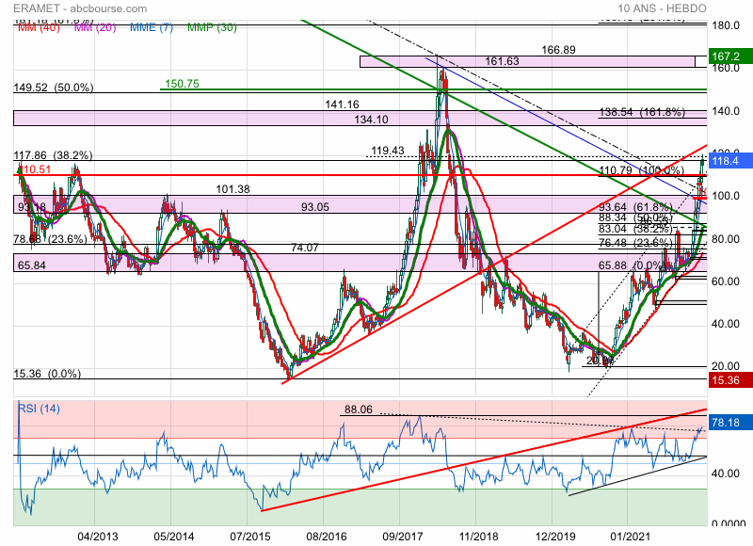Screen dimensions: 753x546
Task: Click the 100.0 price axis tick
Action: pos(726,196)
